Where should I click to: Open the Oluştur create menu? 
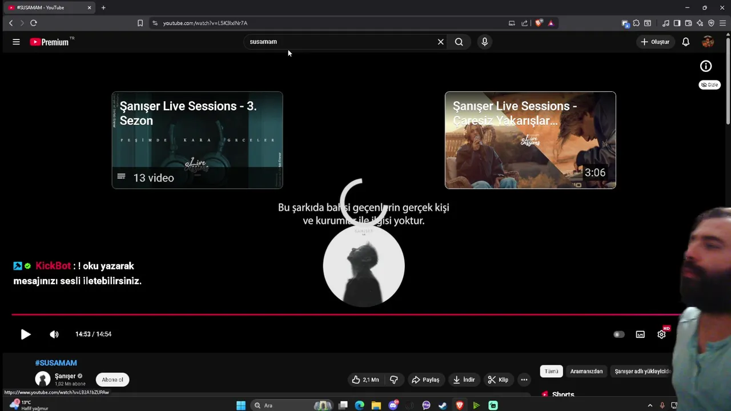(654, 42)
